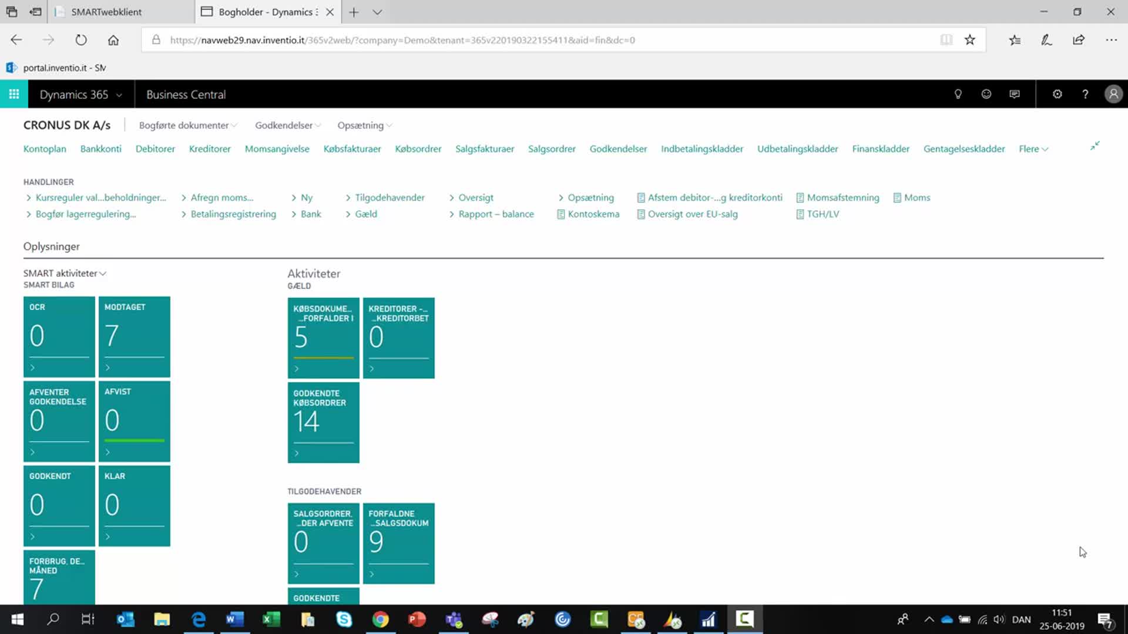Open TGH/LV report link
This screenshot has height=634, width=1128.
pos(818,214)
